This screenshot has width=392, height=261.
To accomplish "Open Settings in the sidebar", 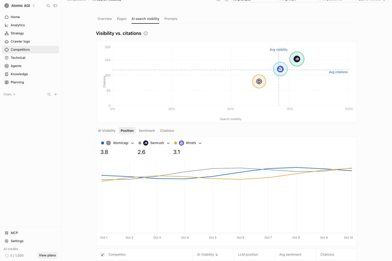I will pos(30,241).
